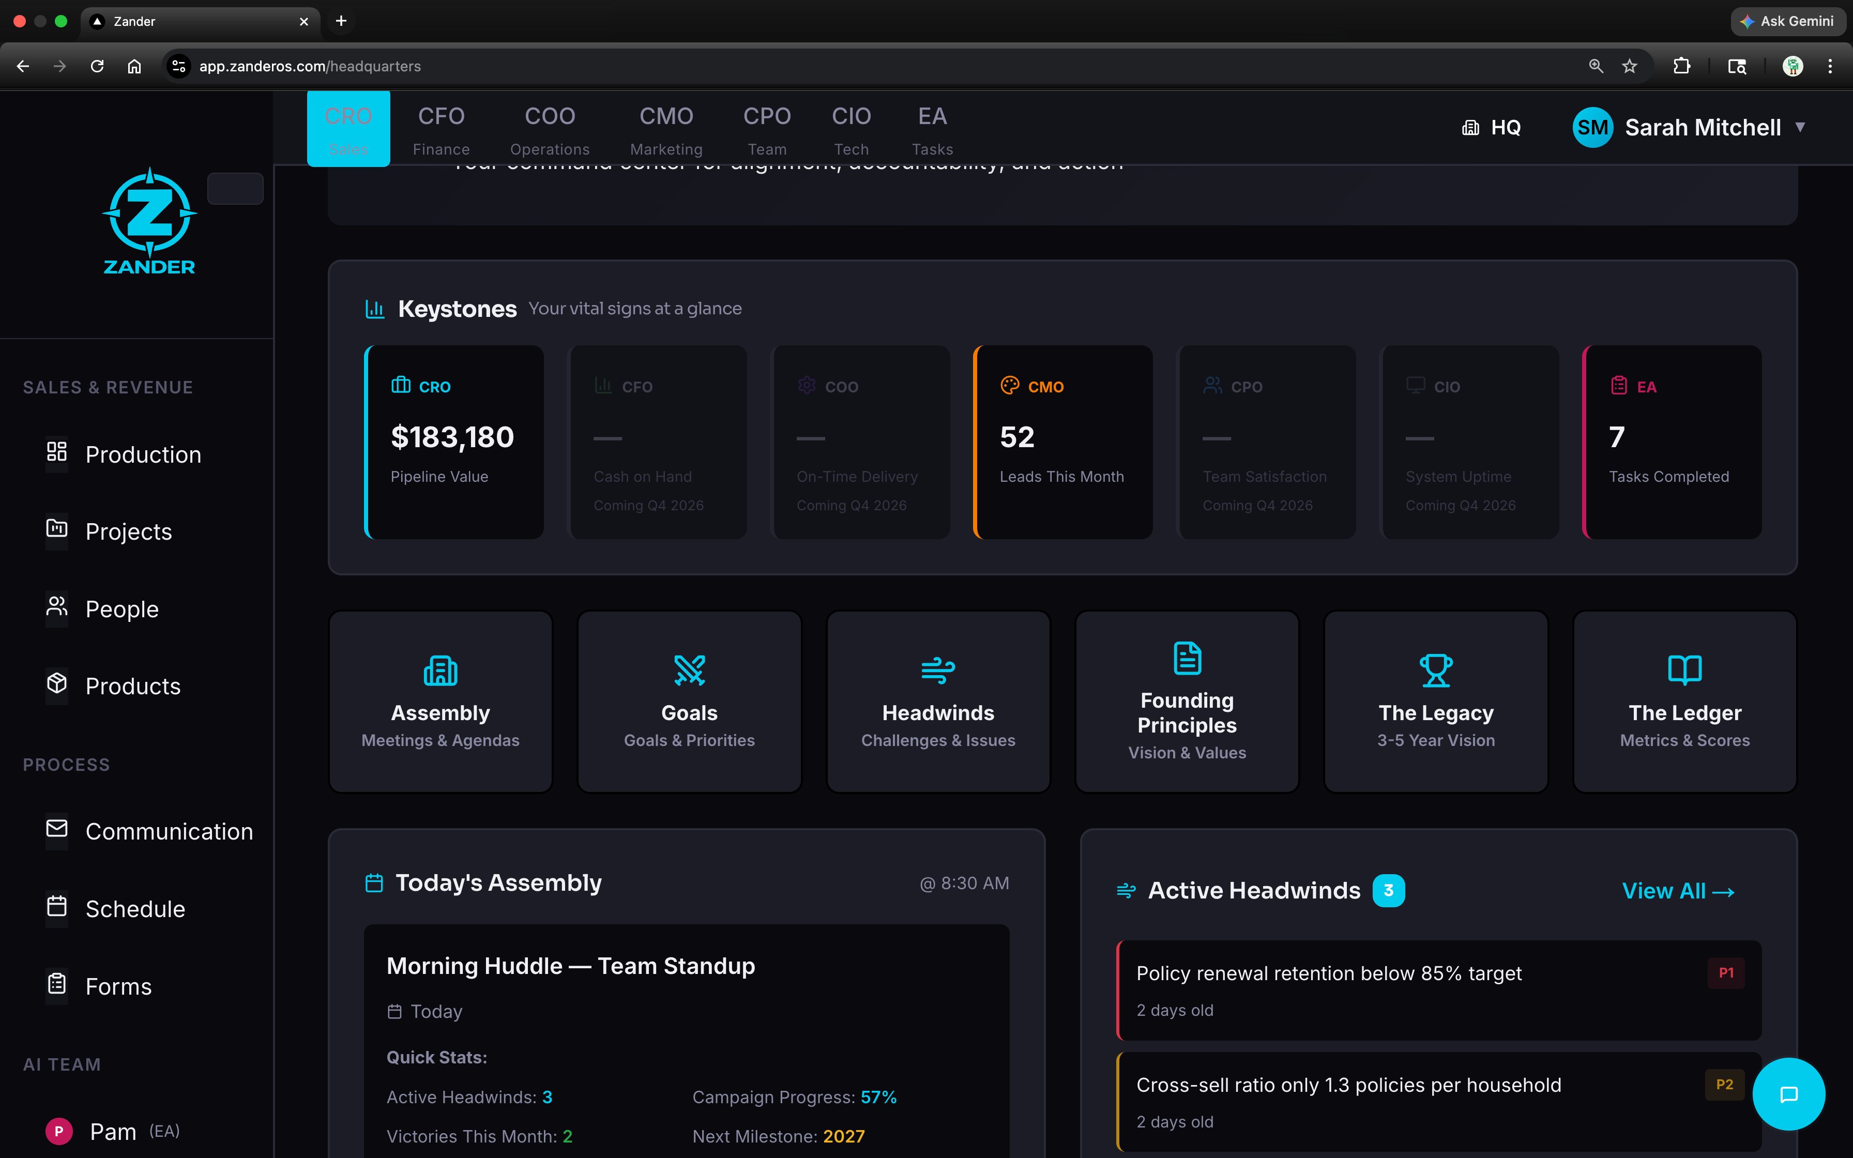Bookmark this page with the star icon

(1630, 67)
